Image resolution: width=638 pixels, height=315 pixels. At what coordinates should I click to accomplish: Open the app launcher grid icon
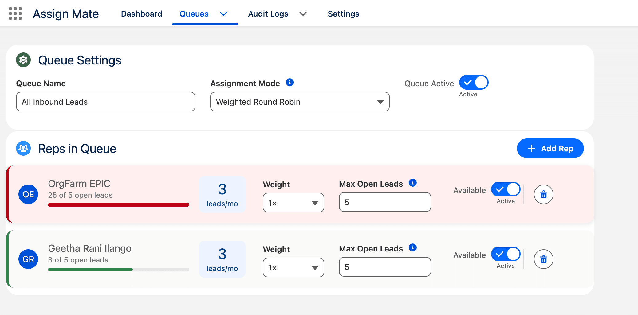(x=15, y=14)
